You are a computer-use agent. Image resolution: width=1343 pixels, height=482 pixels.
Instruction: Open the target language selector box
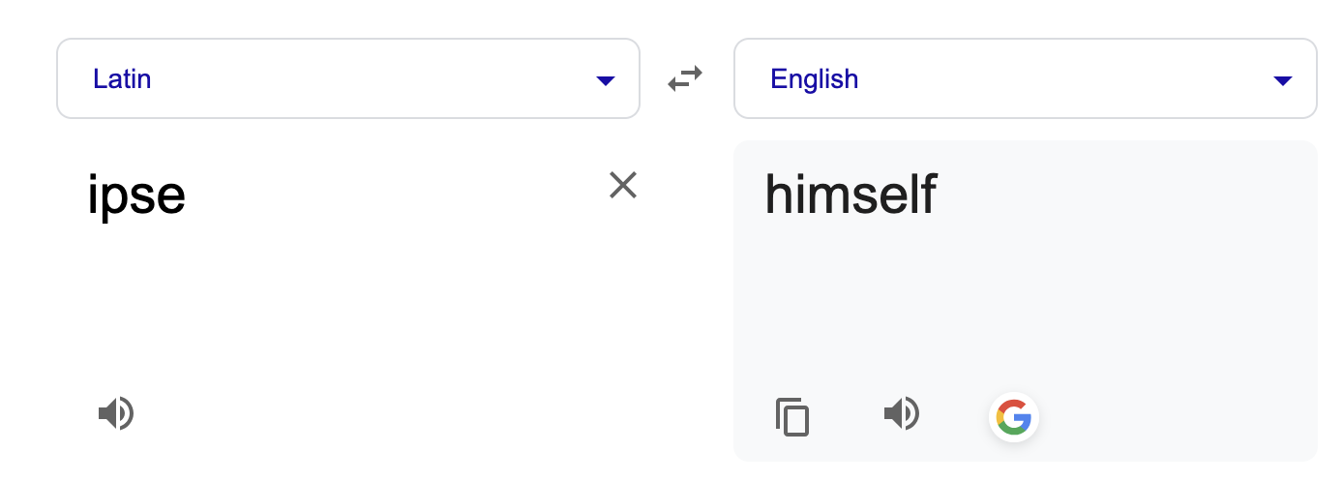tap(1026, 78)
